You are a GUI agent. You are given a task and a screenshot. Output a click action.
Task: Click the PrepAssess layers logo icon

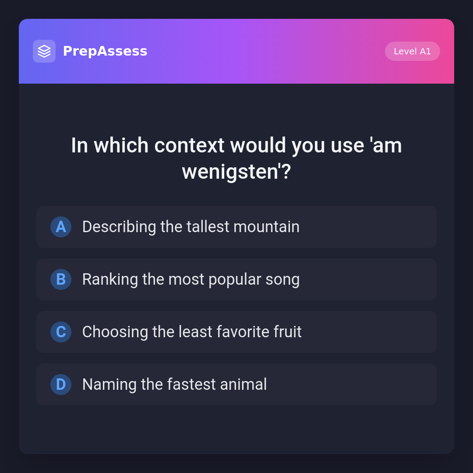[44, 51]
